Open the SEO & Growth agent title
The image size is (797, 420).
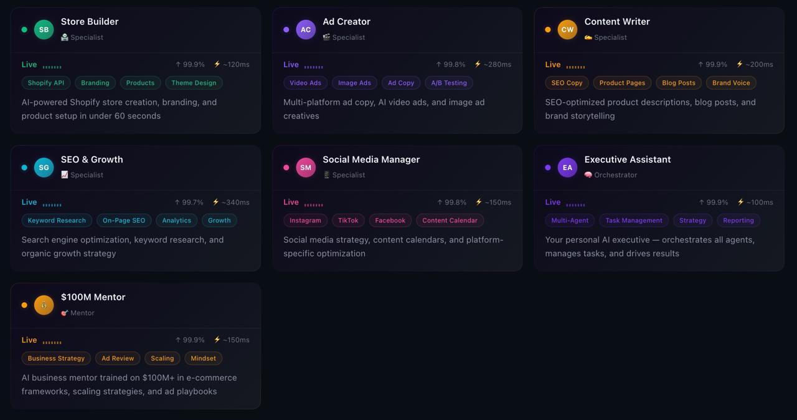pyautogui.click(x=92, y=160)
